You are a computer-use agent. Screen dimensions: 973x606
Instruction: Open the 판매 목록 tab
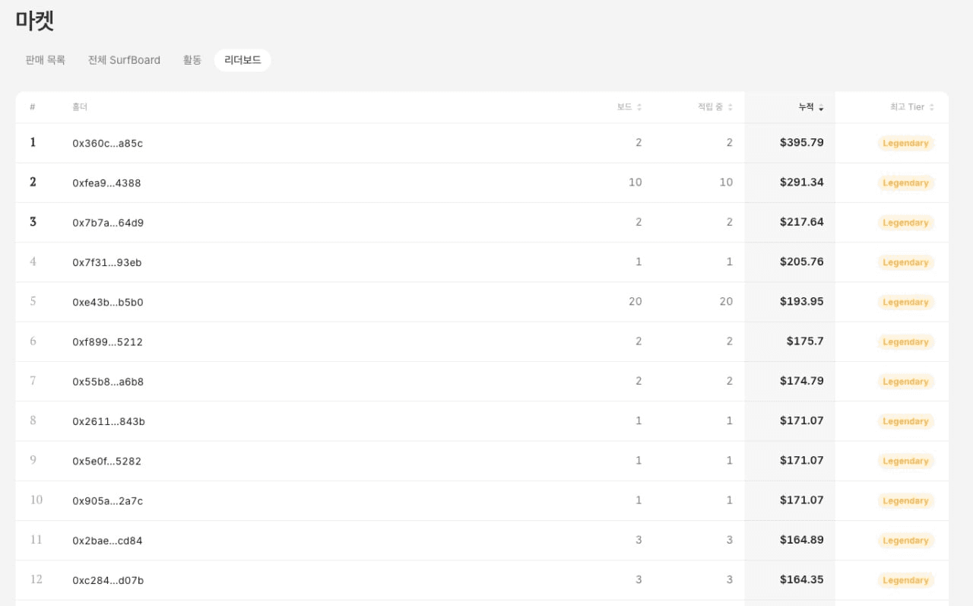coord(46,60)
